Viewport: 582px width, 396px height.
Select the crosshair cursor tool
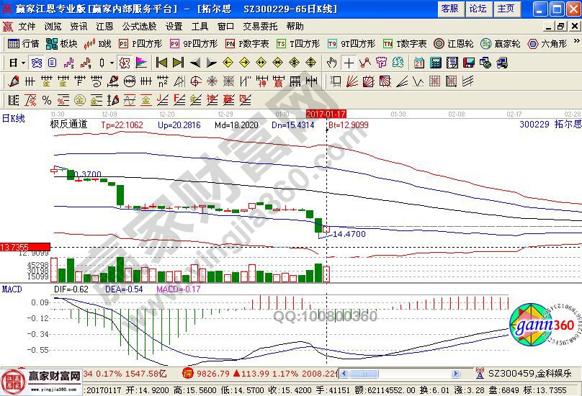tap(349, 63)
